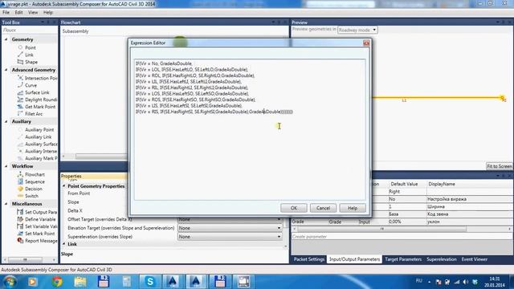Switch to the Target Parameters tab
The height and width of the screenshot is (289, 514).
[403, 259]
